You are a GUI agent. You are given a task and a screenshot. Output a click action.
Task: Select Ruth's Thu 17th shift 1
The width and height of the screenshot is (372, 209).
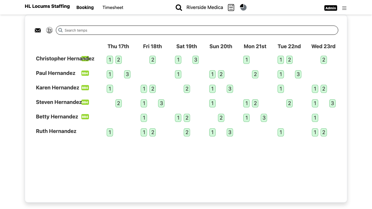[x=110, y=132]
